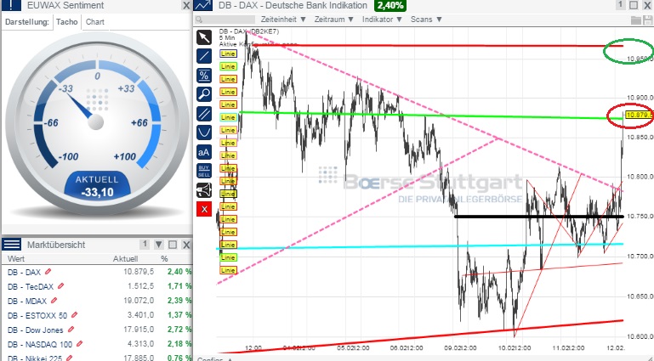Sort by the Aktuell column header
Viewport: 654px width, 361px height.
click(x=125, y=258)
